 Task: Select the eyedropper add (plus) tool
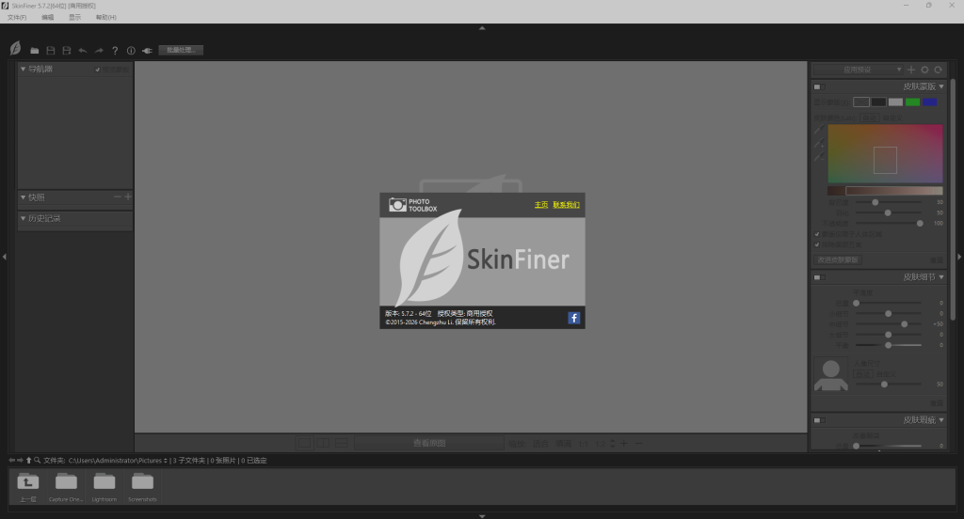point(819,143)
